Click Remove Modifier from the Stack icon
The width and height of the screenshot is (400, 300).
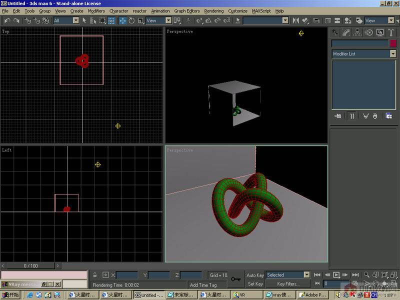374,116
